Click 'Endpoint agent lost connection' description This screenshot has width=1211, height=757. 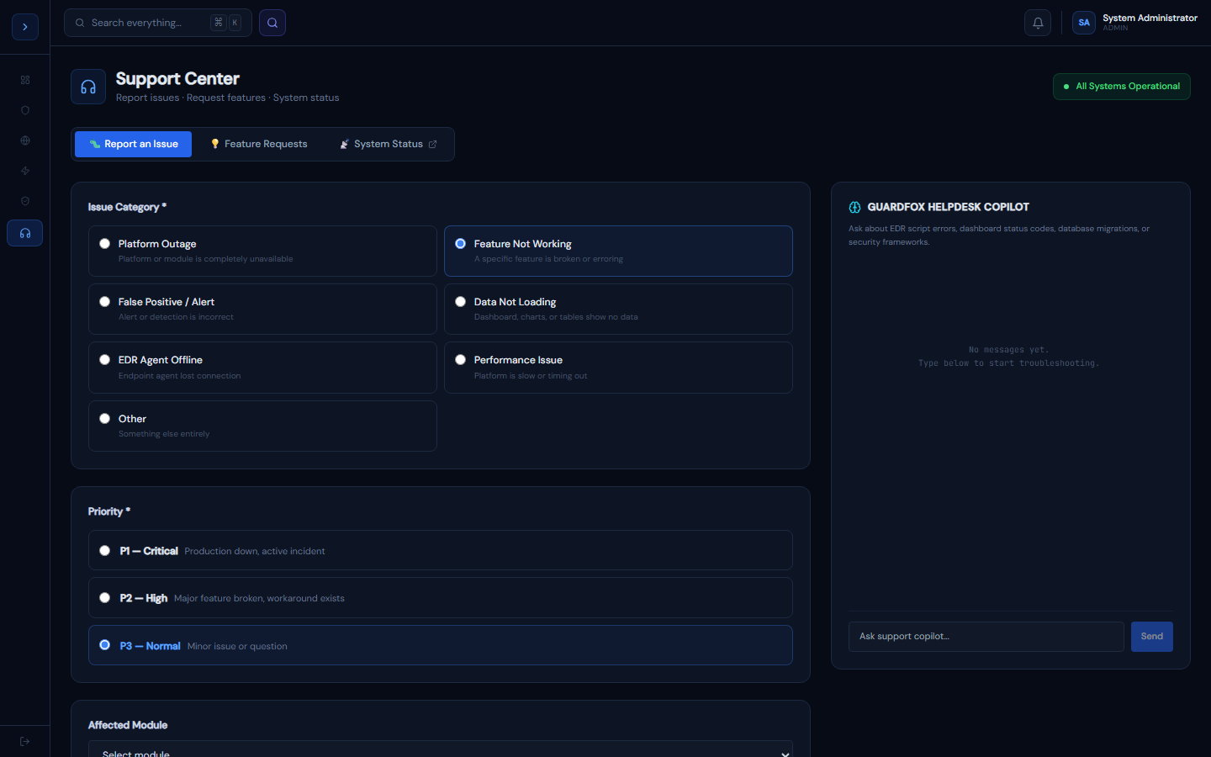tap(180, 376)
